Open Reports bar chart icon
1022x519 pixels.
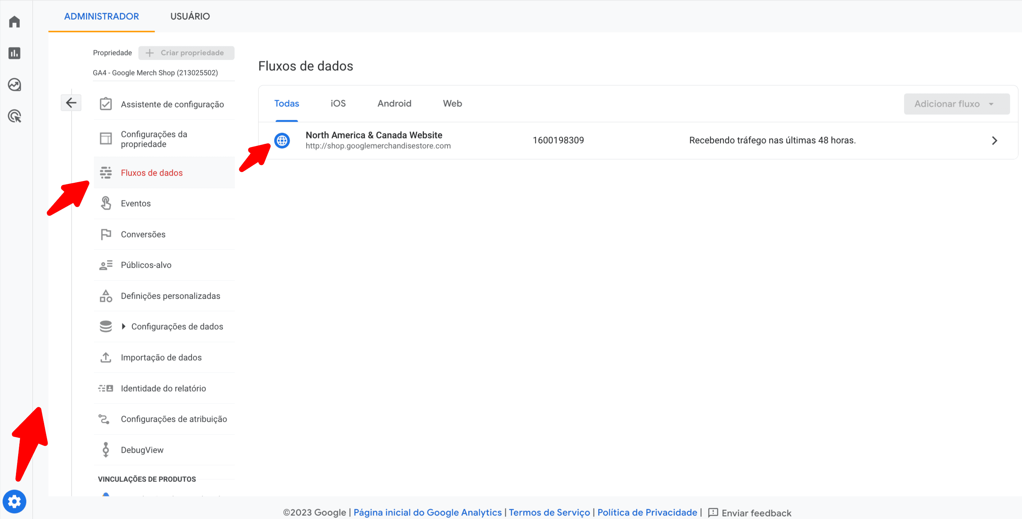pos(14,53)
